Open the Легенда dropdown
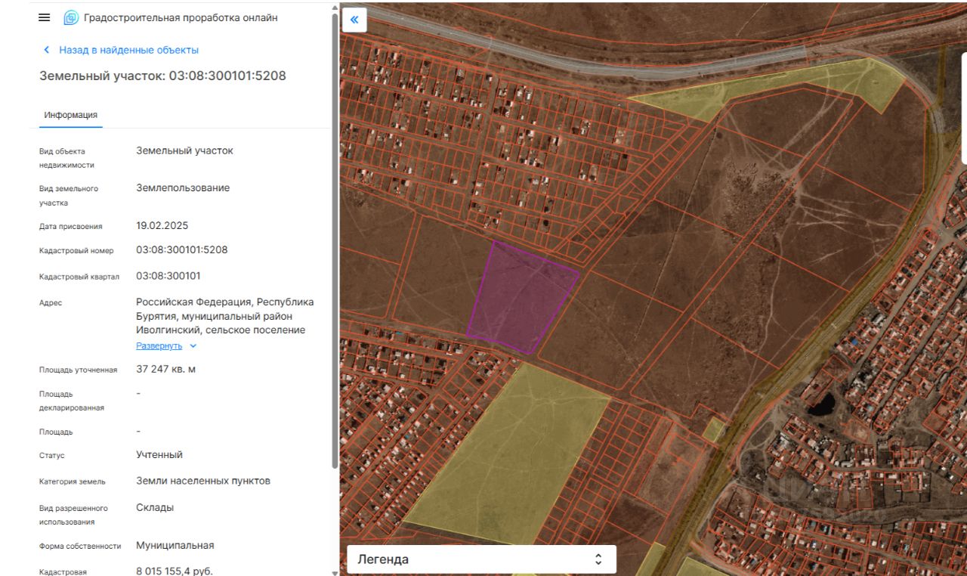Image resolution: width=967 pixels, height=576 pixels. click(x=481, y=559)
